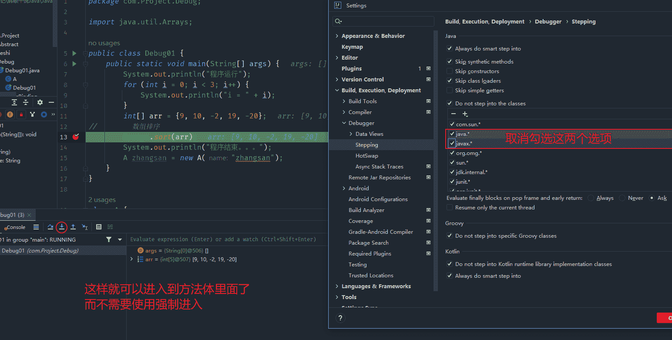Image resolution: width=672 pixels, height=340 pixels.
Task: Click the run gutter arrow beside main method
Action: (74, 64)
